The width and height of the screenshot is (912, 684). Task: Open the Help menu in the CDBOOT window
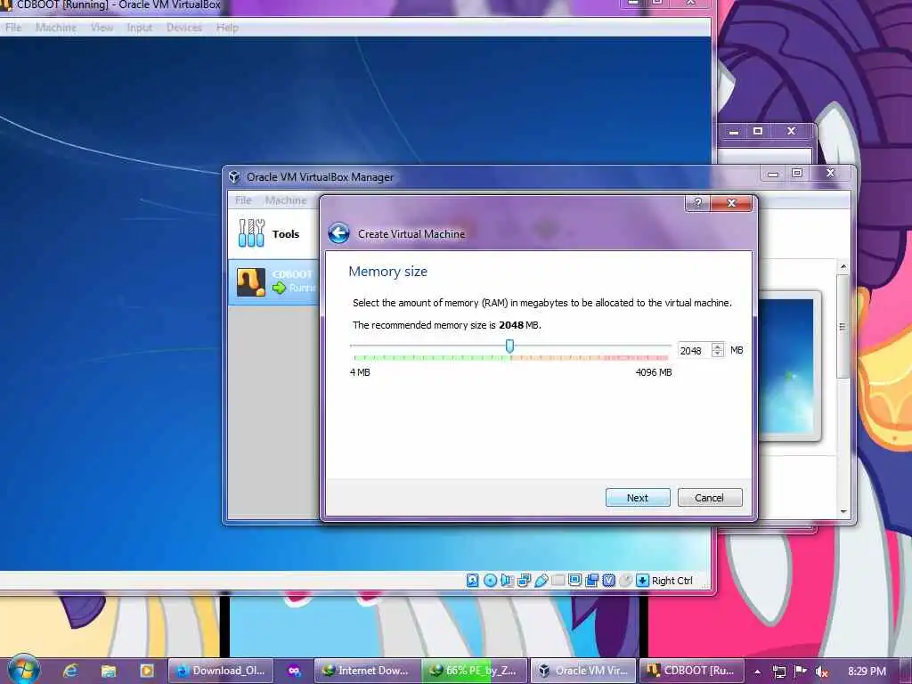point(227,28)
